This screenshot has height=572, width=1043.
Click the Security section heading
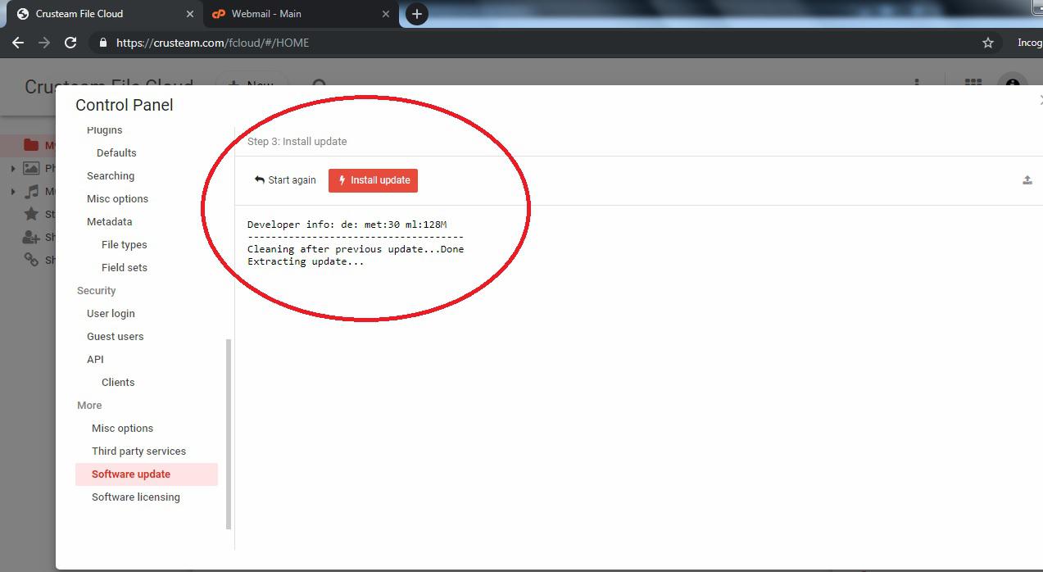pyautogui.click(x=97, y=290)
